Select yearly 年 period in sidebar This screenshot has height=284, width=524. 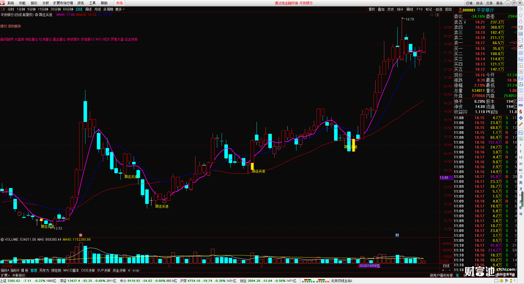[x=521, y=214]
